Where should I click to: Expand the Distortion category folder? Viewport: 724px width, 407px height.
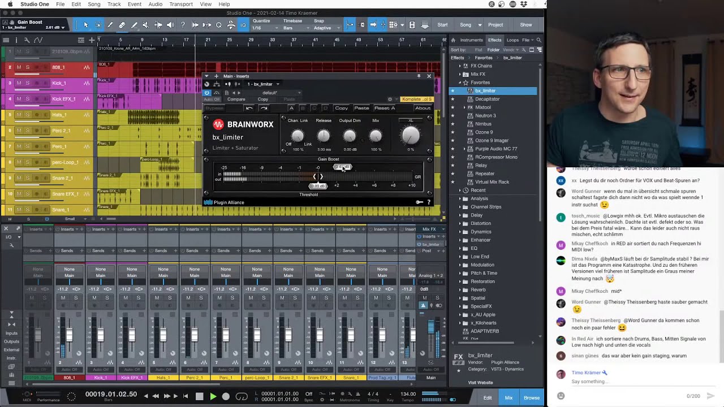pos(460,223)
